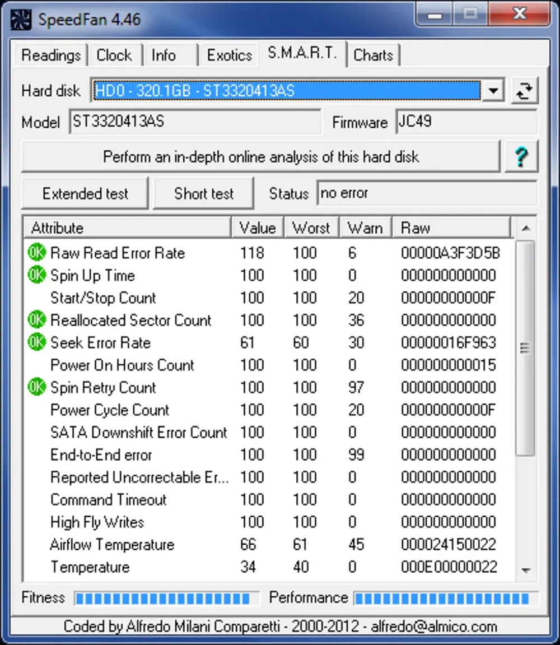Switch to the Readings tab
Viewport: 560px width, 645px height.
[x=51, y=55]
